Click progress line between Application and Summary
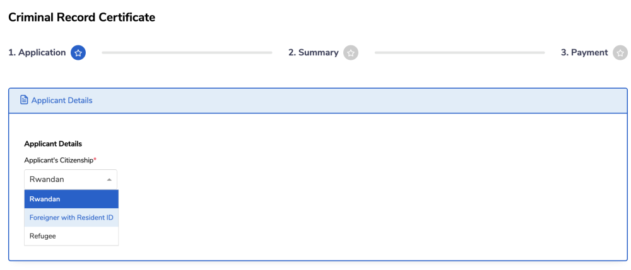 coord(187,53)
